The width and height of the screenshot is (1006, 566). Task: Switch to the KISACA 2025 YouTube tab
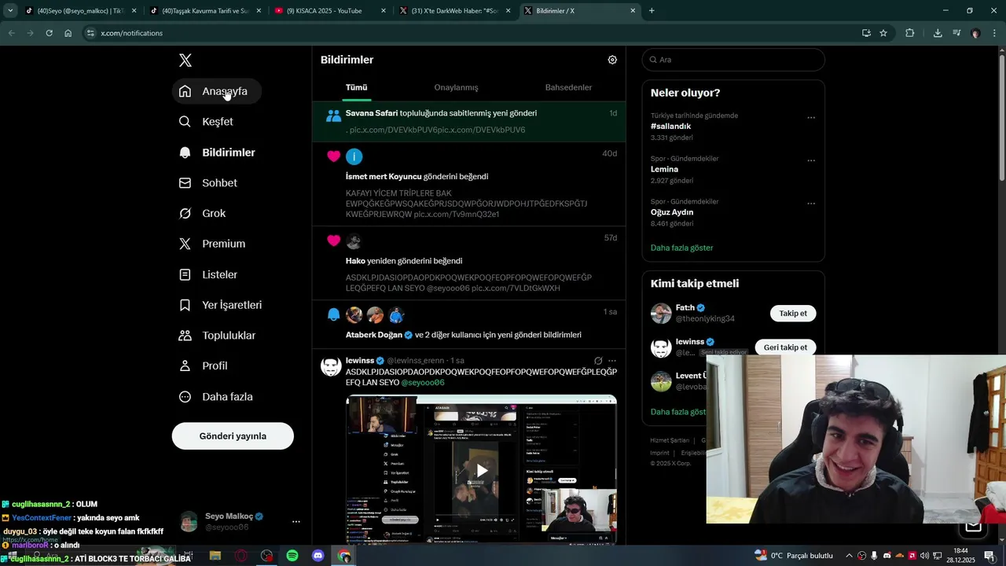[330, 11]
